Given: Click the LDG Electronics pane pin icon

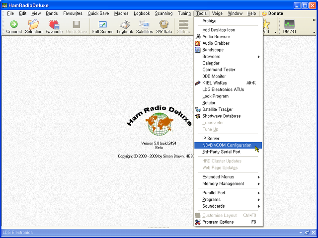Looking at the screenshot, I should click(x=307, y=233).
